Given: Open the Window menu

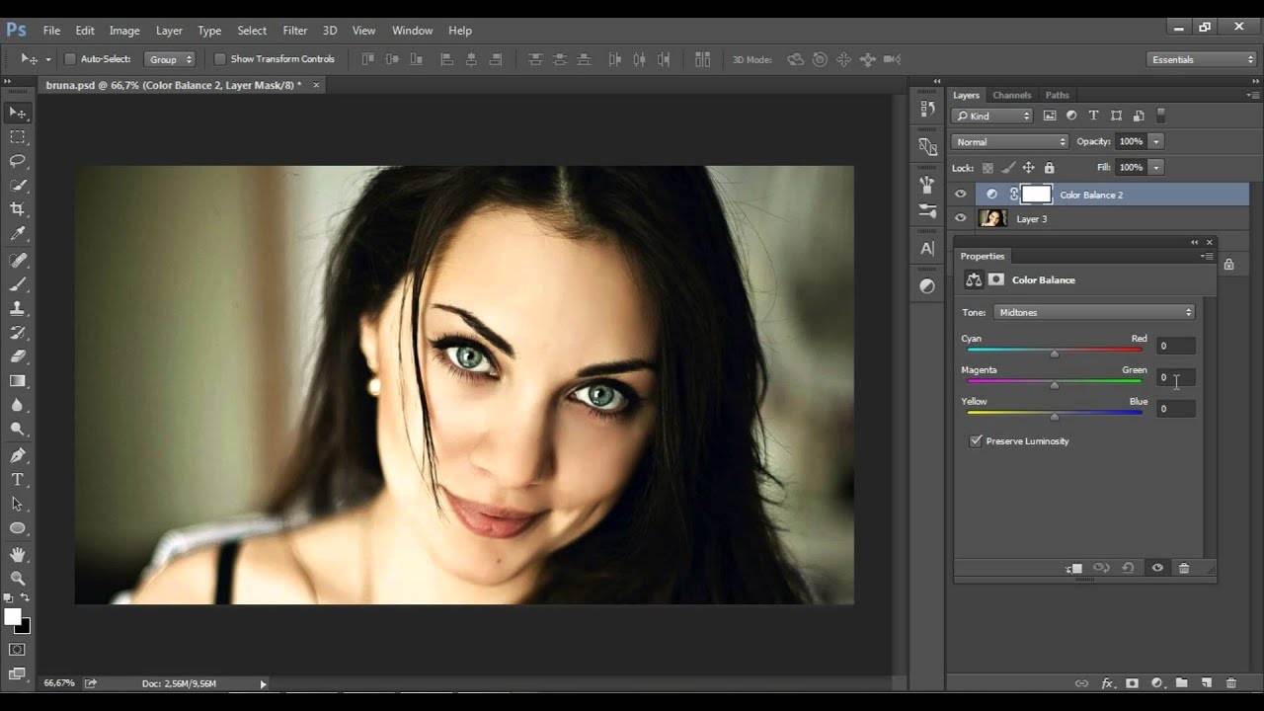Looking at the screenshot, I should click(412, 31).
